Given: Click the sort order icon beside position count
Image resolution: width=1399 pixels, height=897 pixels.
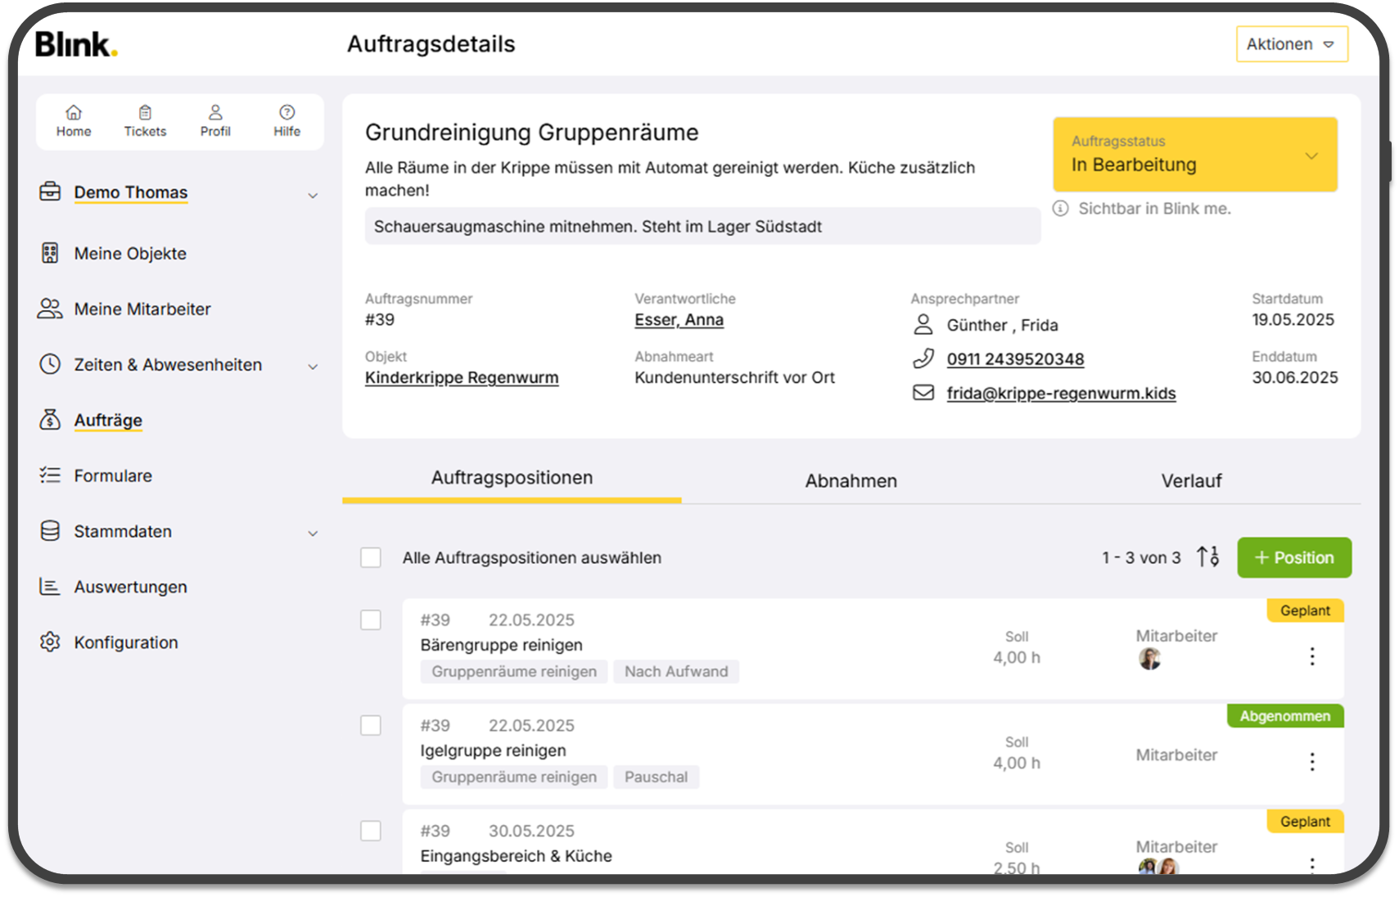Looking at the screenshot, I should pos(1207,557).
